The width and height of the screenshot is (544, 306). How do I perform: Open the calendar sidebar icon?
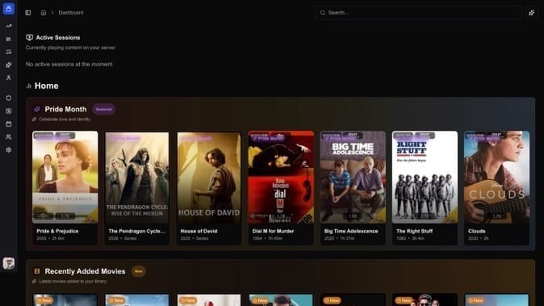tap(9, 124)
